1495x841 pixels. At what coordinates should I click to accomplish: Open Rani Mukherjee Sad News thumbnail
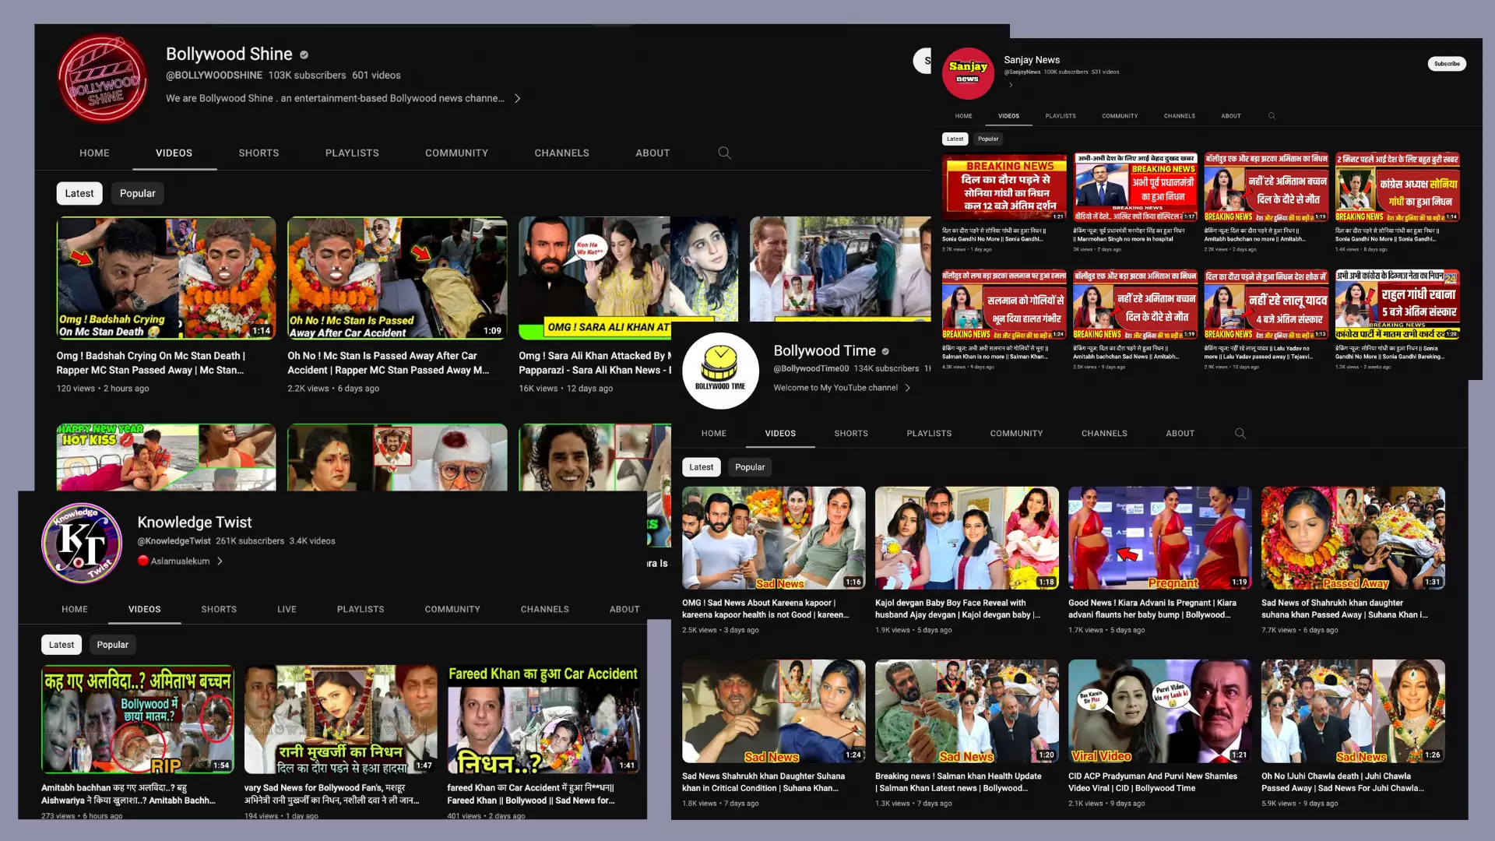click(x=340, y=720)
